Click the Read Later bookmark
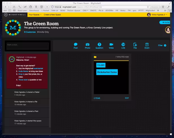Screen dimensions: 174x138 (x=22, y=10)
